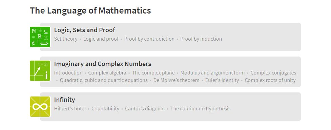This screenshot has height=130, width=331.
Task: Open the Hilbert's hotel chapter
Action: coord(70,109)
